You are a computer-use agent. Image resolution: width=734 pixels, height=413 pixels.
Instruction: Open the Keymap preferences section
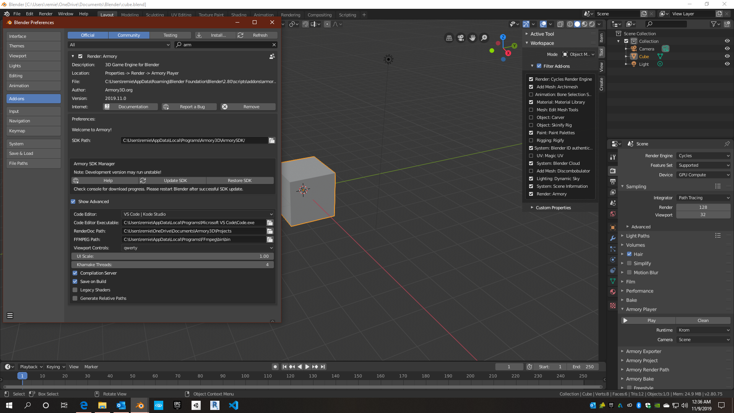(33, 131)
